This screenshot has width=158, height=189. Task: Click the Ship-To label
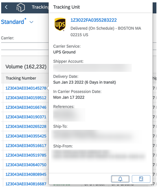[60, 126]
